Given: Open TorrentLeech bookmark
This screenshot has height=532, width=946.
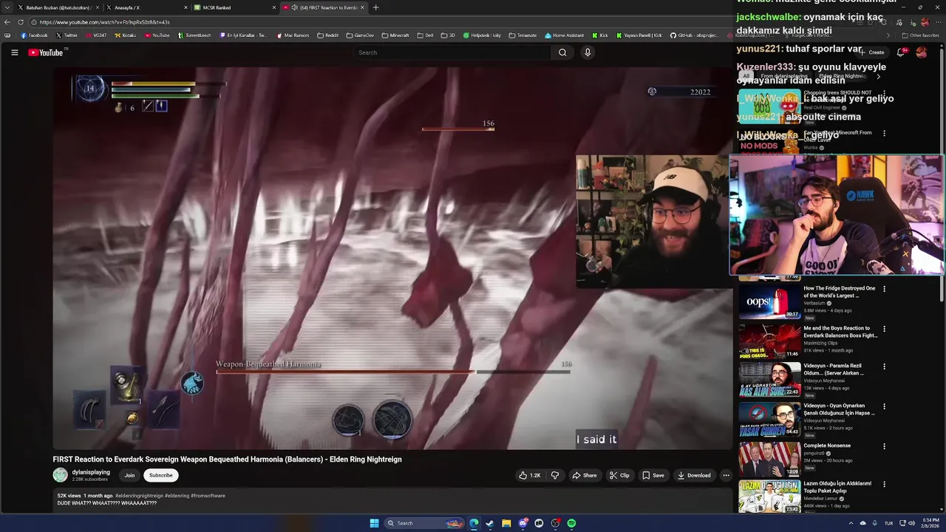Looking at the screenshot, I should [196, 35].
